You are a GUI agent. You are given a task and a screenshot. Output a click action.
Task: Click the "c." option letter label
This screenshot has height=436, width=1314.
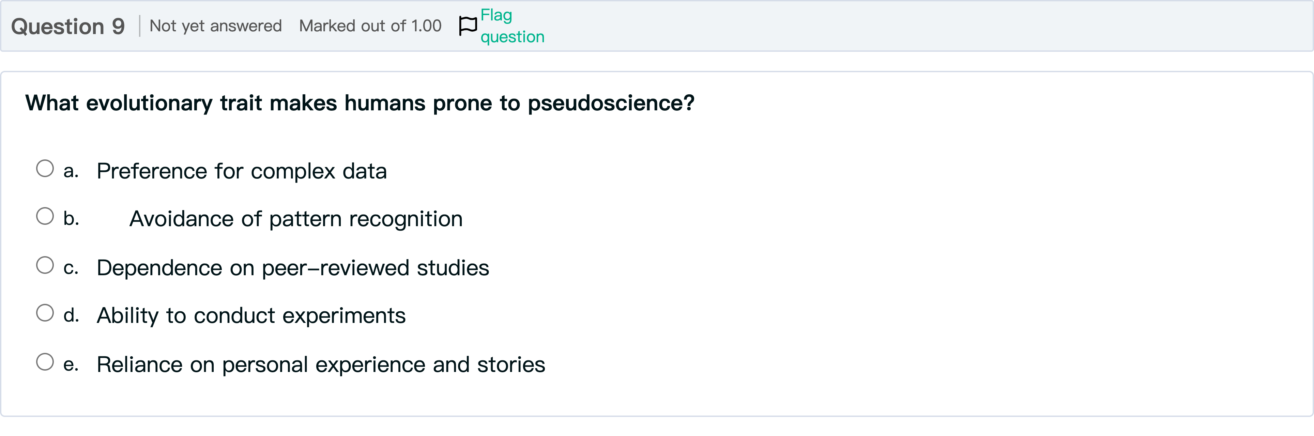point(71,268)
